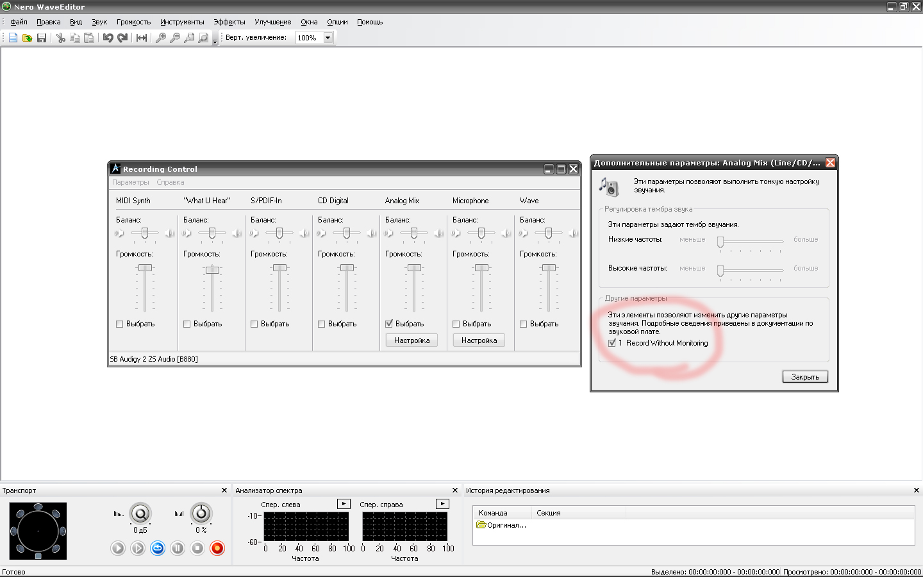Click Настройка button under Analog Mix

coord(412,340)
